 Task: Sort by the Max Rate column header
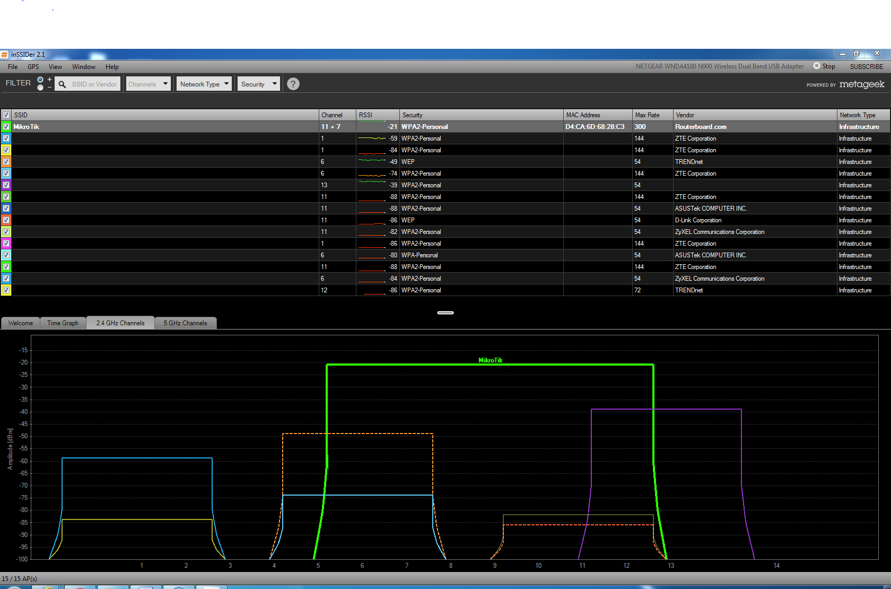652,115
